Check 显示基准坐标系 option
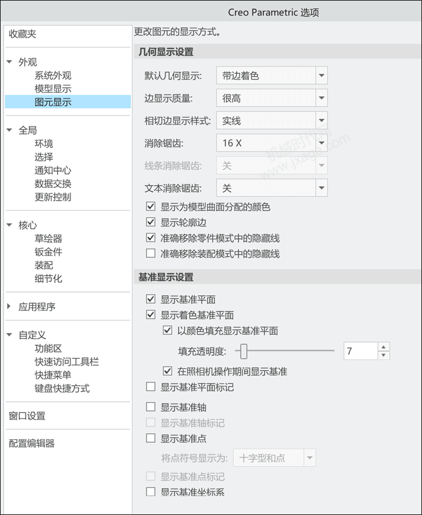422x515 pixels. click(151, 492)
